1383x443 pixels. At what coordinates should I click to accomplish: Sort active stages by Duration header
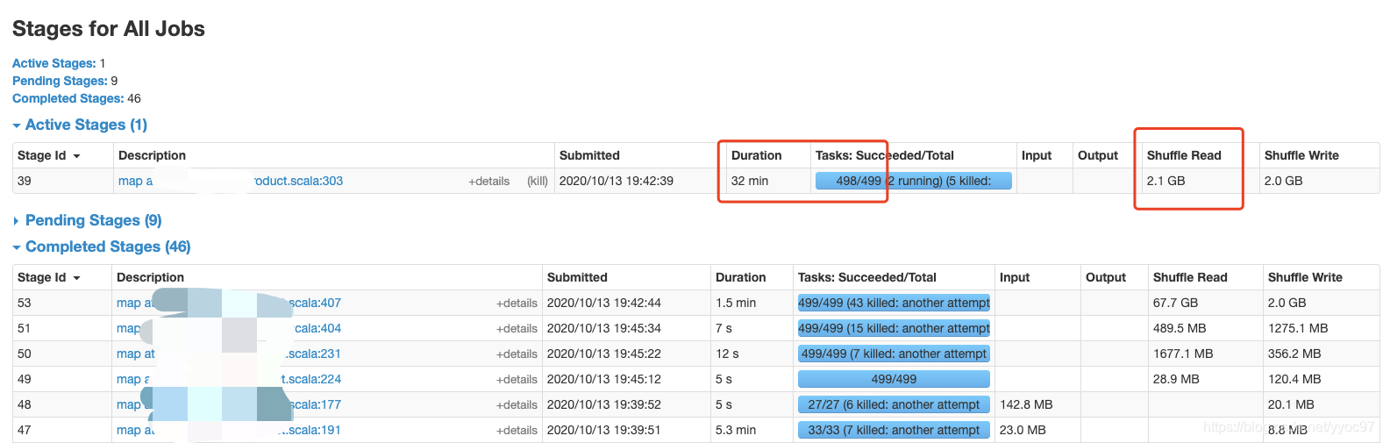click(x=756, y=155)
